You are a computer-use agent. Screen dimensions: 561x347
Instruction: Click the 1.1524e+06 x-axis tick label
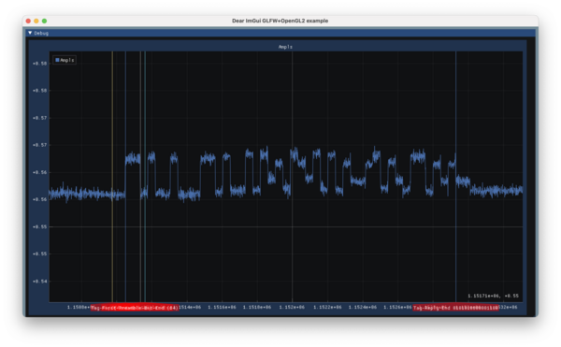363,307
